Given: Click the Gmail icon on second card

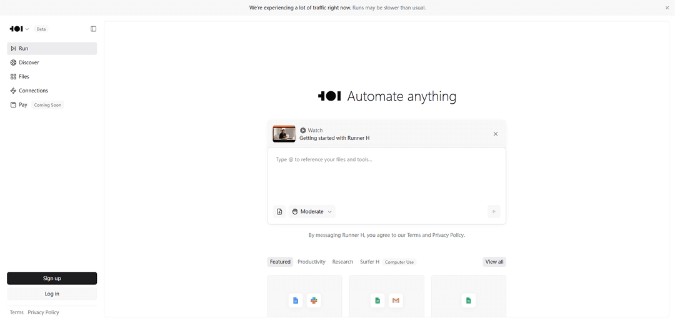Looking at the screenshot, I should 396,301.
